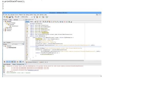Click the editor horizontal scrollbar

57,61
